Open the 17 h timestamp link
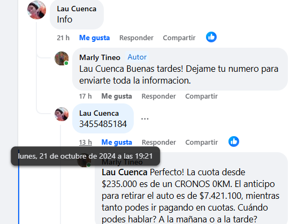Screen dimensions: 290x224 click(x=86, y=96)
